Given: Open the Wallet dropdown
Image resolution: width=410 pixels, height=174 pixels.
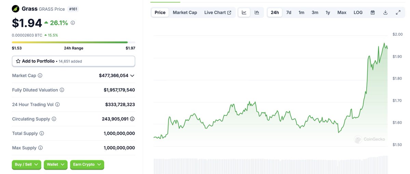Looking at the screenshot, I should (56, 164).
